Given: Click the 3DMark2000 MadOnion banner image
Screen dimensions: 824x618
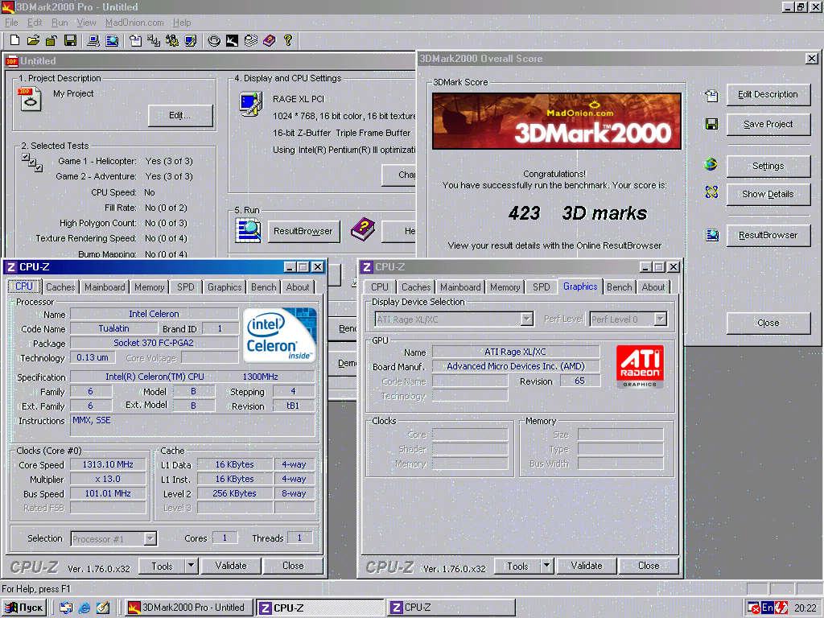Looking at the screenshot, I should click(x=557, y=121).
